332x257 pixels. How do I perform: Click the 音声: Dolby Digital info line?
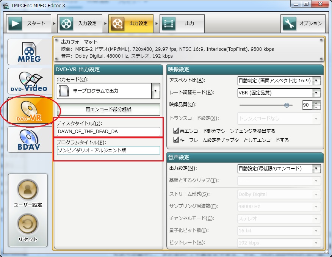point(117,56)
